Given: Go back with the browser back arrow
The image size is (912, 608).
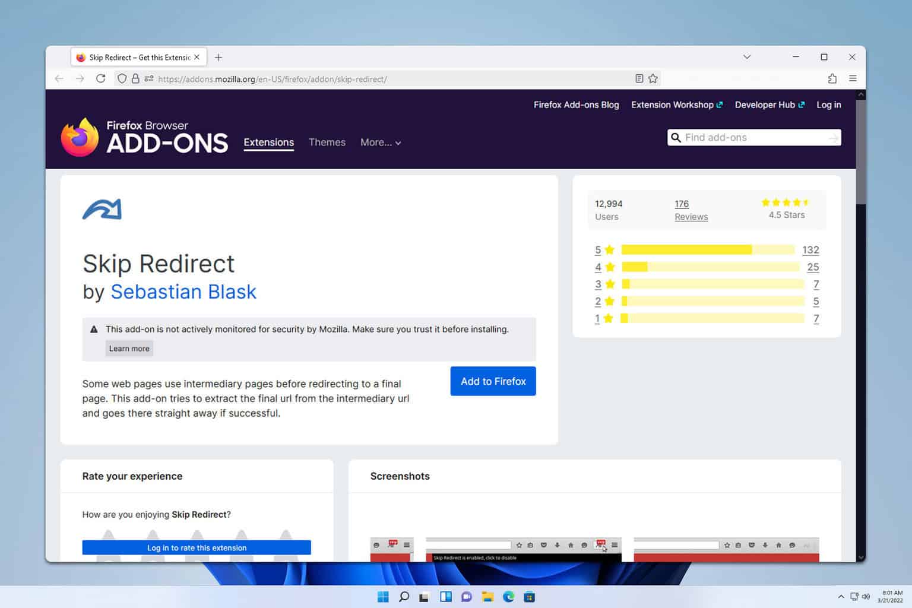Looking at the screenshot, I should 59,78.
